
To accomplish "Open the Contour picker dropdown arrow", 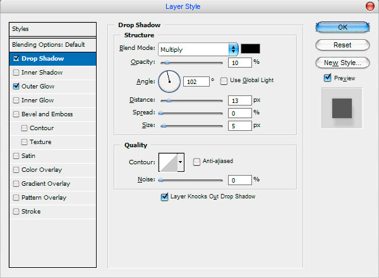I will 181,162.
